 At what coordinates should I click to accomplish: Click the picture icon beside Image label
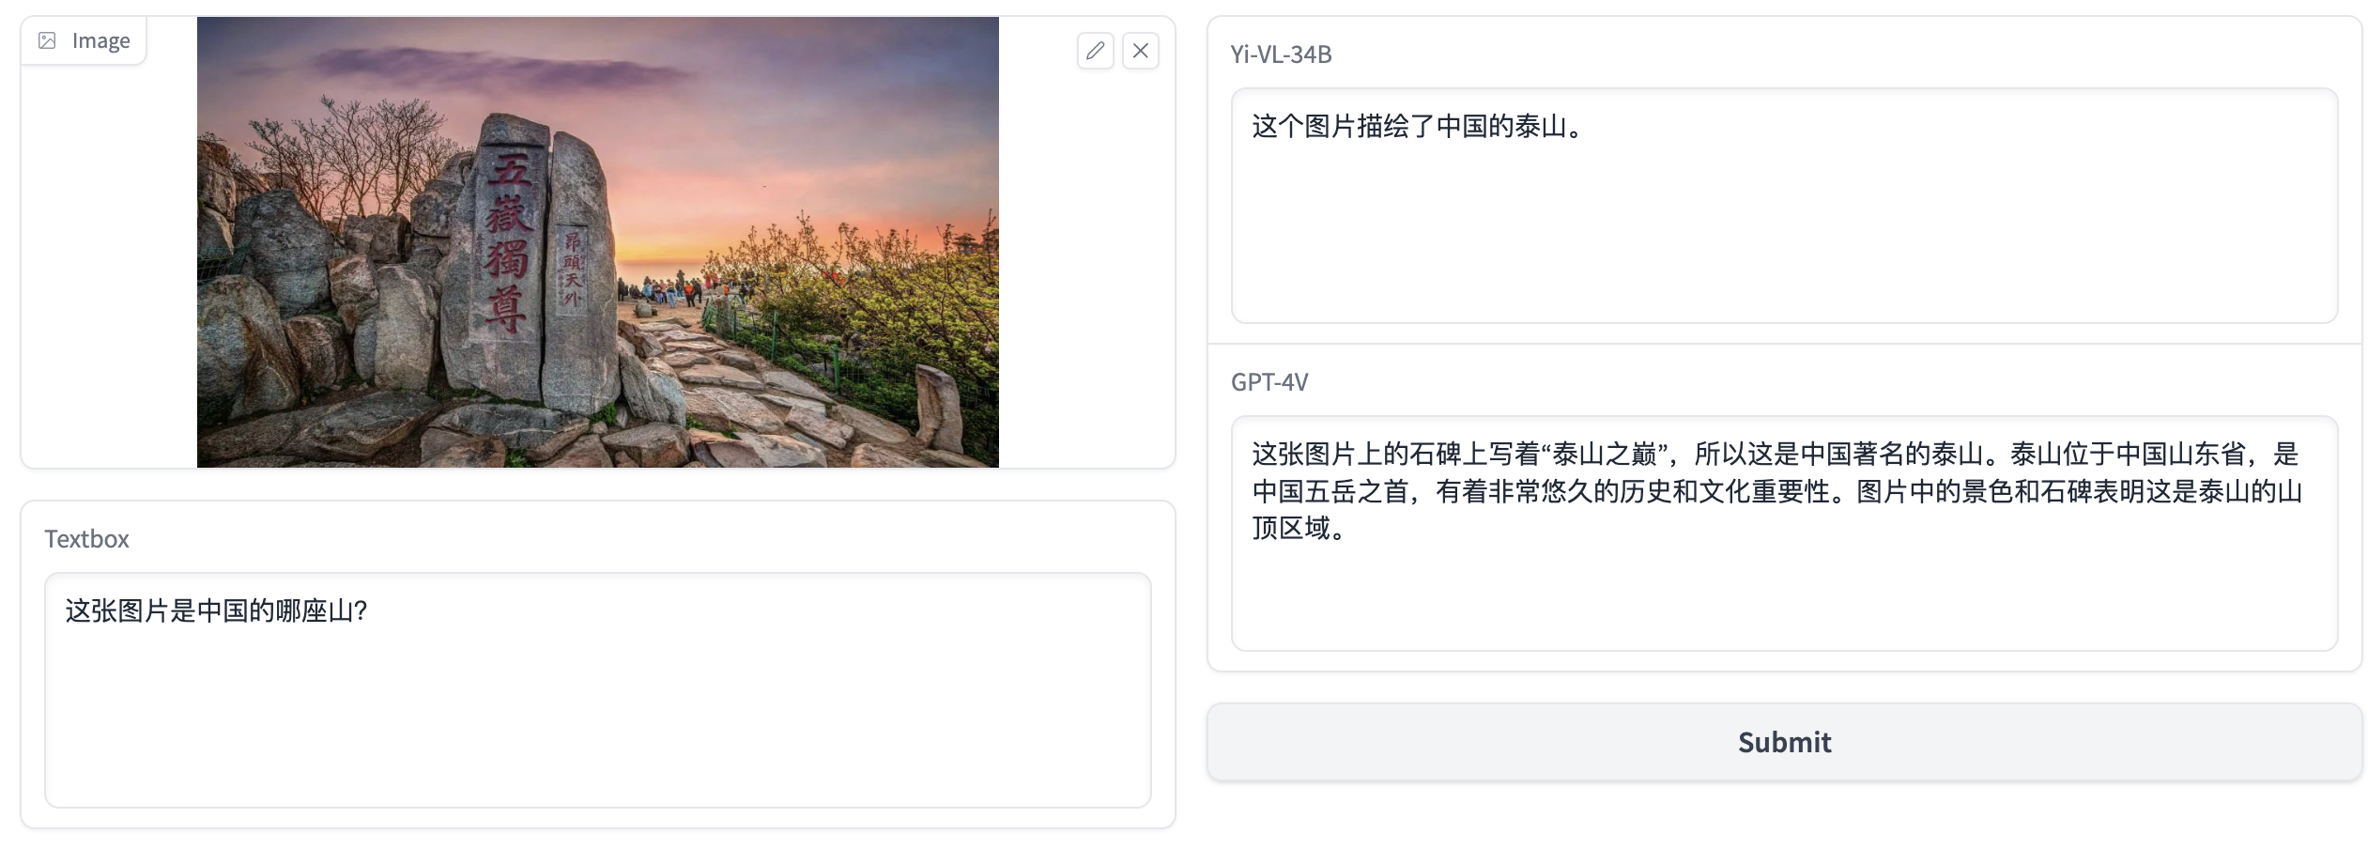tap(47, 40)
